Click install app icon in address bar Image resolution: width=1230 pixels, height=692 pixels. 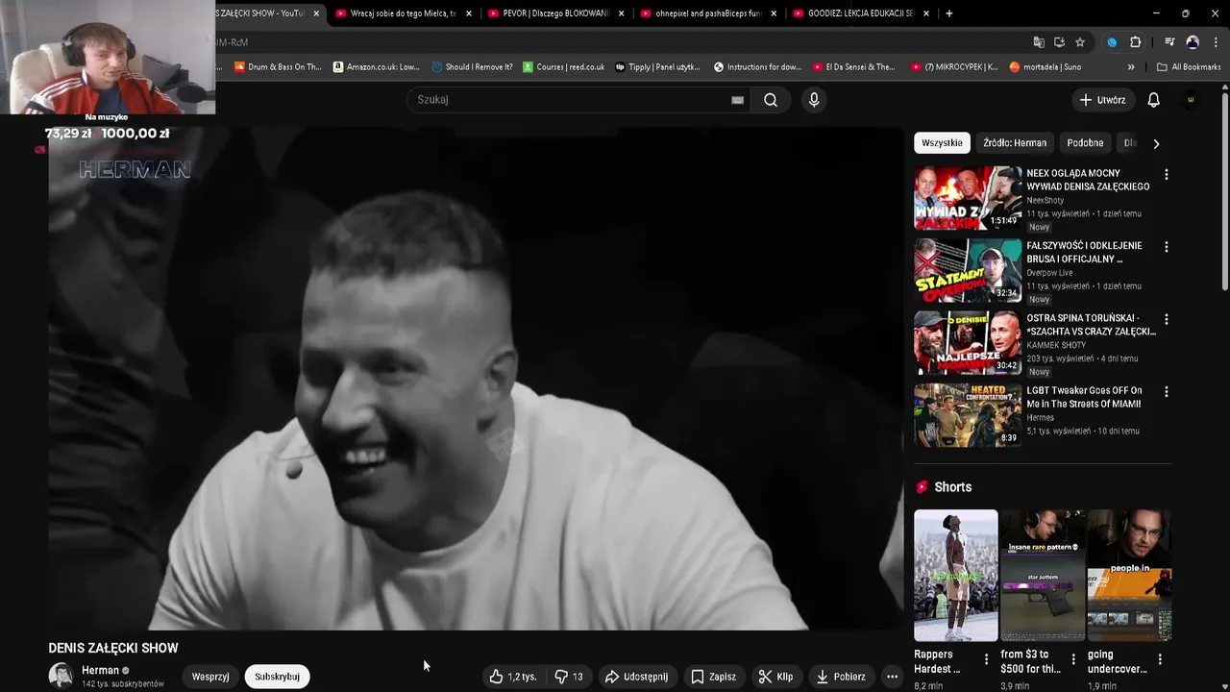click(x=1059, y=42)
